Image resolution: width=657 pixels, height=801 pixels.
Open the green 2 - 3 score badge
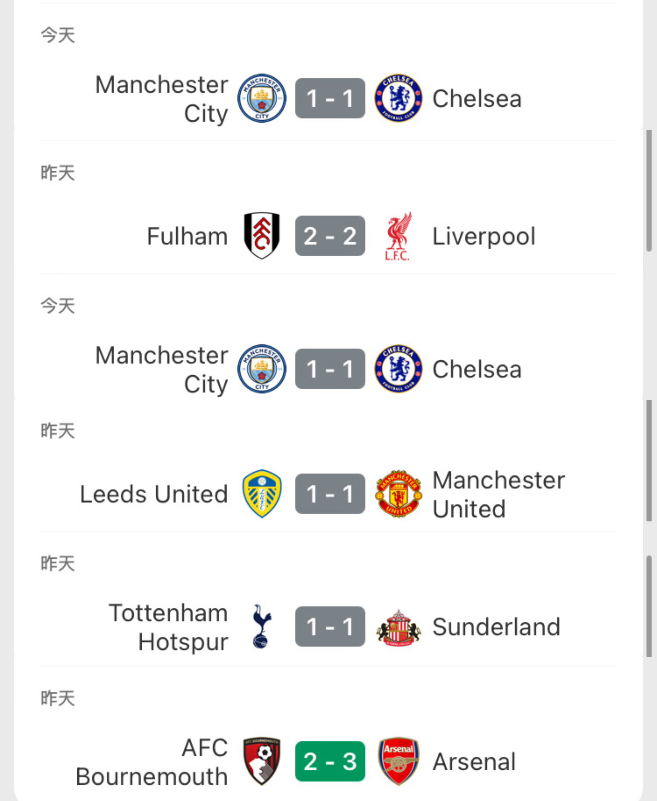(330, 761)
